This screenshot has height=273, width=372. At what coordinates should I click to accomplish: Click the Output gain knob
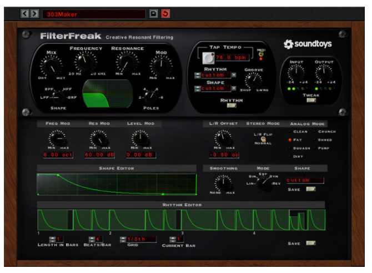coord(324,72)
